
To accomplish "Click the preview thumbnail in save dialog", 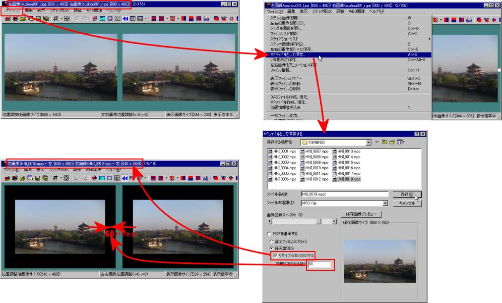I will 379,261.
